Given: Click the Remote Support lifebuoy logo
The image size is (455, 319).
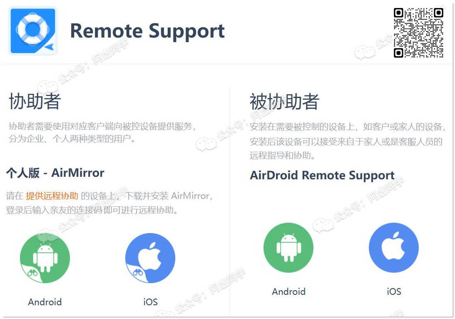Looking at the screenshot, I should click(33, 31).
